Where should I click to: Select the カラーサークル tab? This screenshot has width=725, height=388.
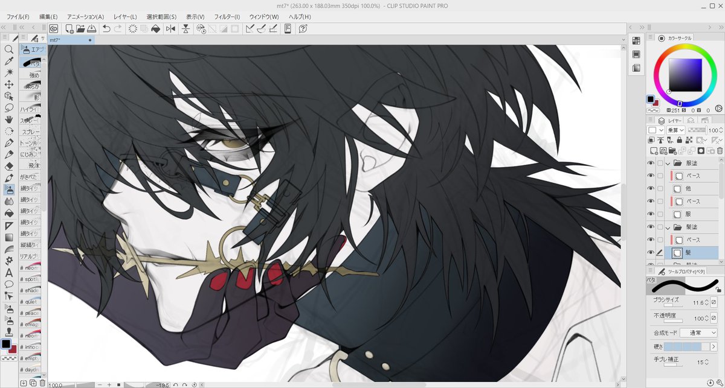pos(675,38)
